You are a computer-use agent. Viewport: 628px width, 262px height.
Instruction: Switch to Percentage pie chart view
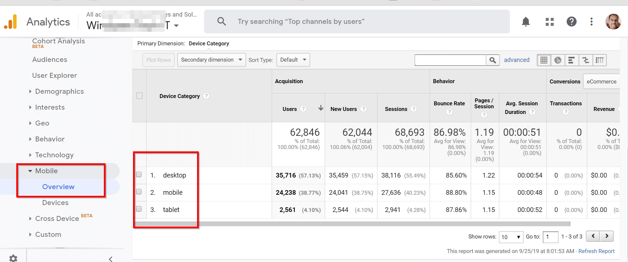click(x=558, y=60)
